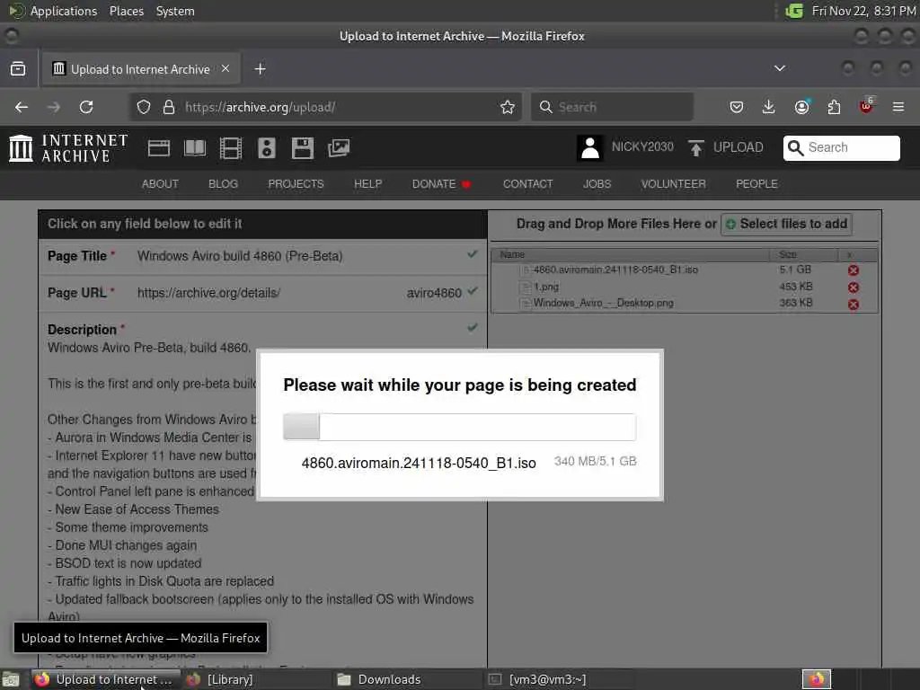Open the VOLUNTEER navigation link
920x690 pixels.
point(673,183)
